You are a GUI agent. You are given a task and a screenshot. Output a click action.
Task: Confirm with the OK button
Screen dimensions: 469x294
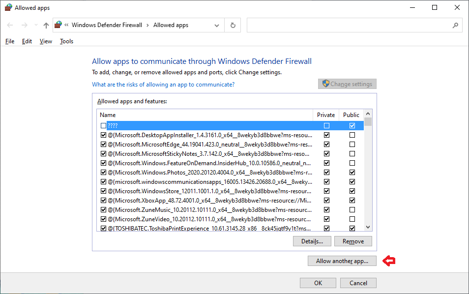tap(318, 283)
